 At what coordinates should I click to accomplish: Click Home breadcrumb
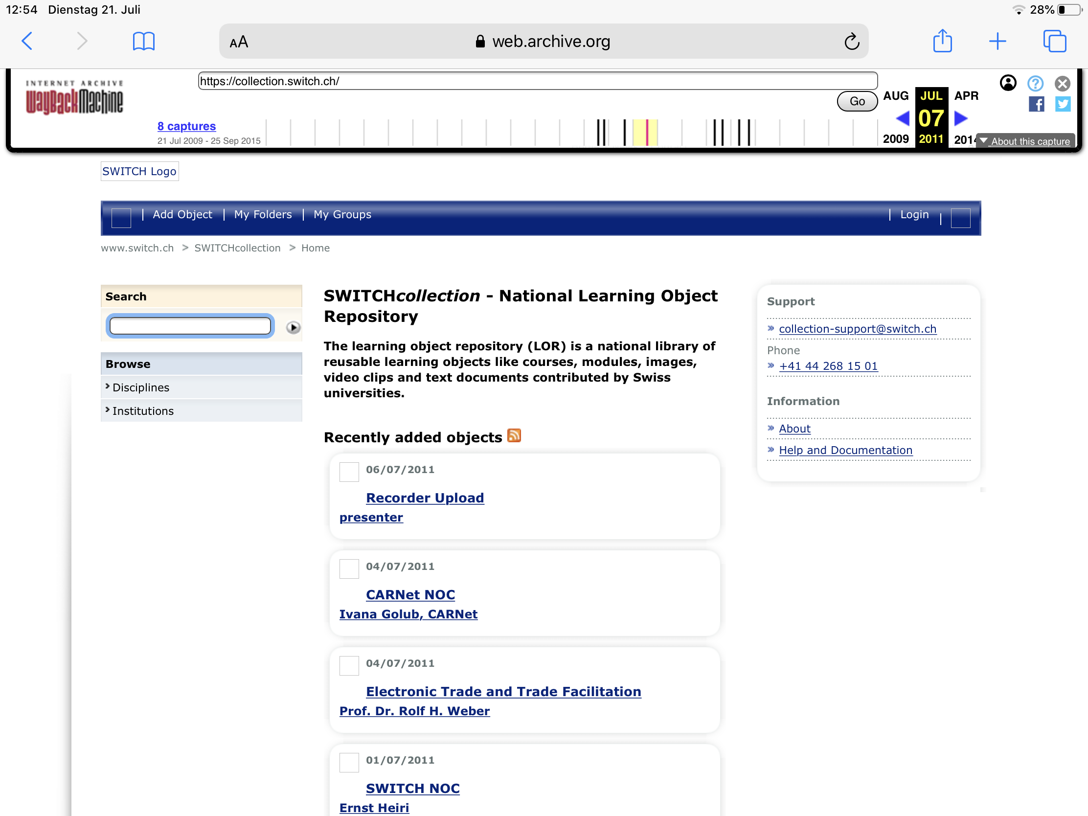coord(315,248)
